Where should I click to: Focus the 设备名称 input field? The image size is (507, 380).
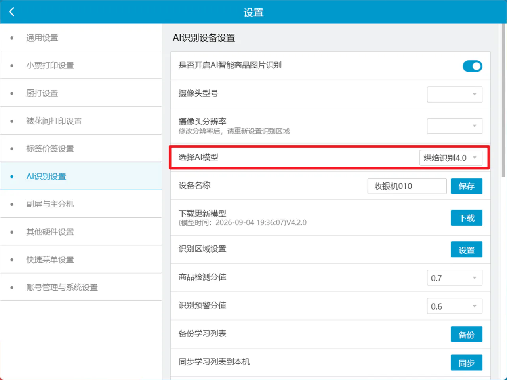407,186
